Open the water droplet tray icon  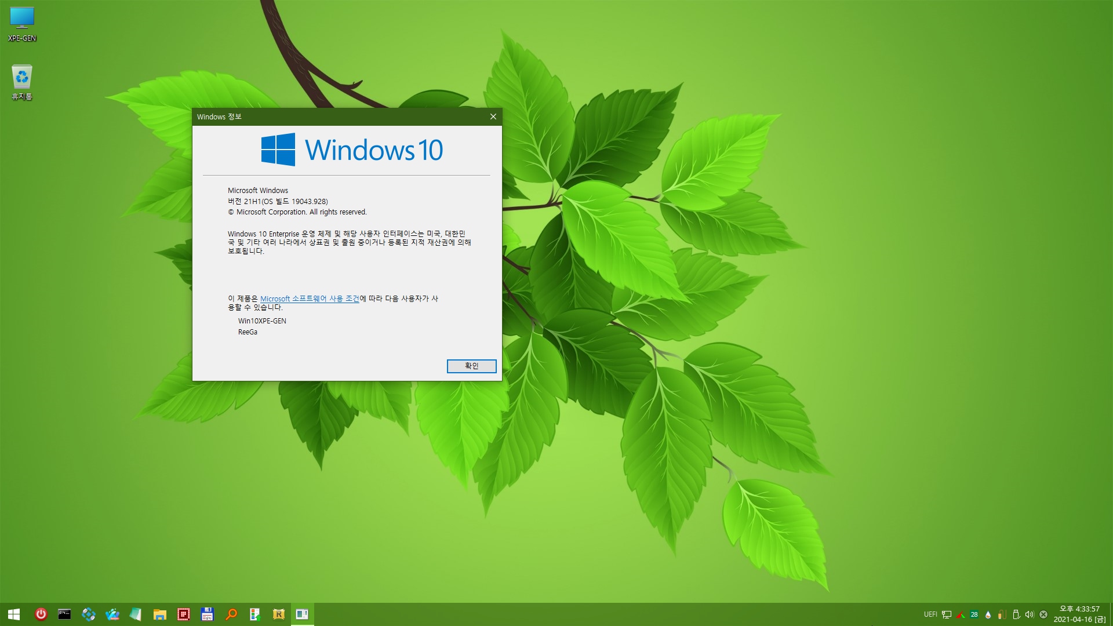coord(988,614)
